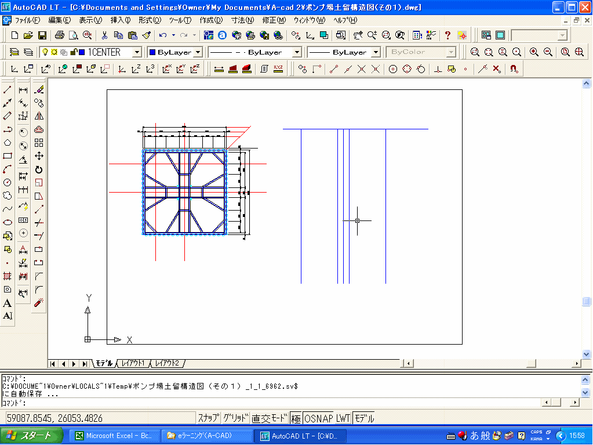Select the Rotate tool
This screenshot has width=593, height=445.
pos(39,169)
